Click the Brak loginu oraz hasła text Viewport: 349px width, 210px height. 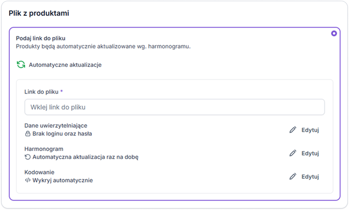coord(62,134)
